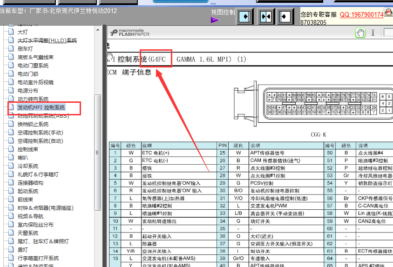Open the 电动室外后视镜 entry
The width and height of the screenshot is (393, 267).
pyautogui.click(x=35, y=82)
